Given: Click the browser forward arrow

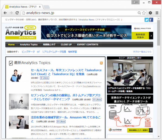Looking at the screenshot, I should point(11,13).
